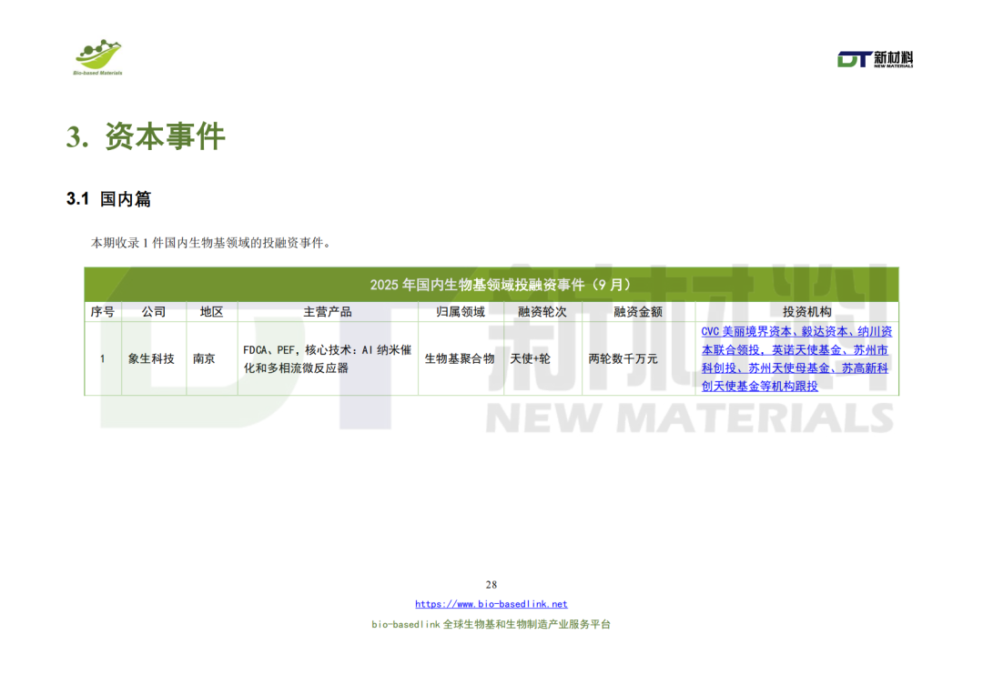Image resolution: width=983 pixels, height=695 pixels.
Task: Select the 南京 region cell
Action: (x=211, y=358)
